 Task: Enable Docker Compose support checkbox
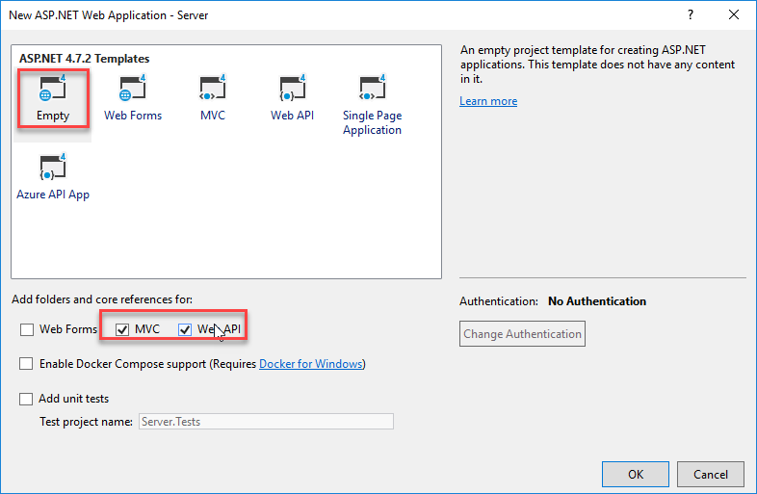tap(26, 364)
